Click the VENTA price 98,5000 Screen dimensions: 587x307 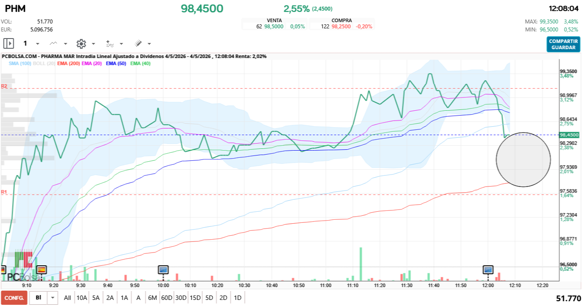tap(274, 27)
